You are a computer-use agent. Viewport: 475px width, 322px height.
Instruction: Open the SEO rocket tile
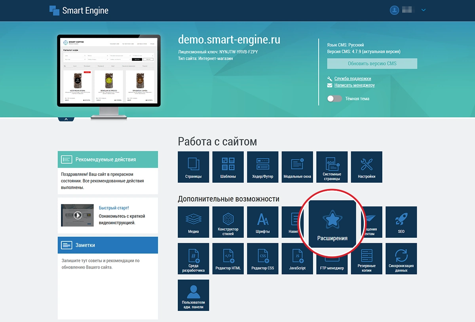click(x=401, y=222)
